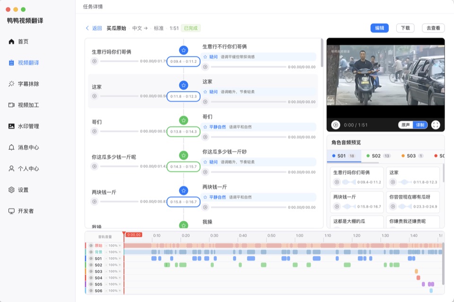Click the red 0:00.00 playhead marker
The image size is (454, 302).
[x=134, y=234]
